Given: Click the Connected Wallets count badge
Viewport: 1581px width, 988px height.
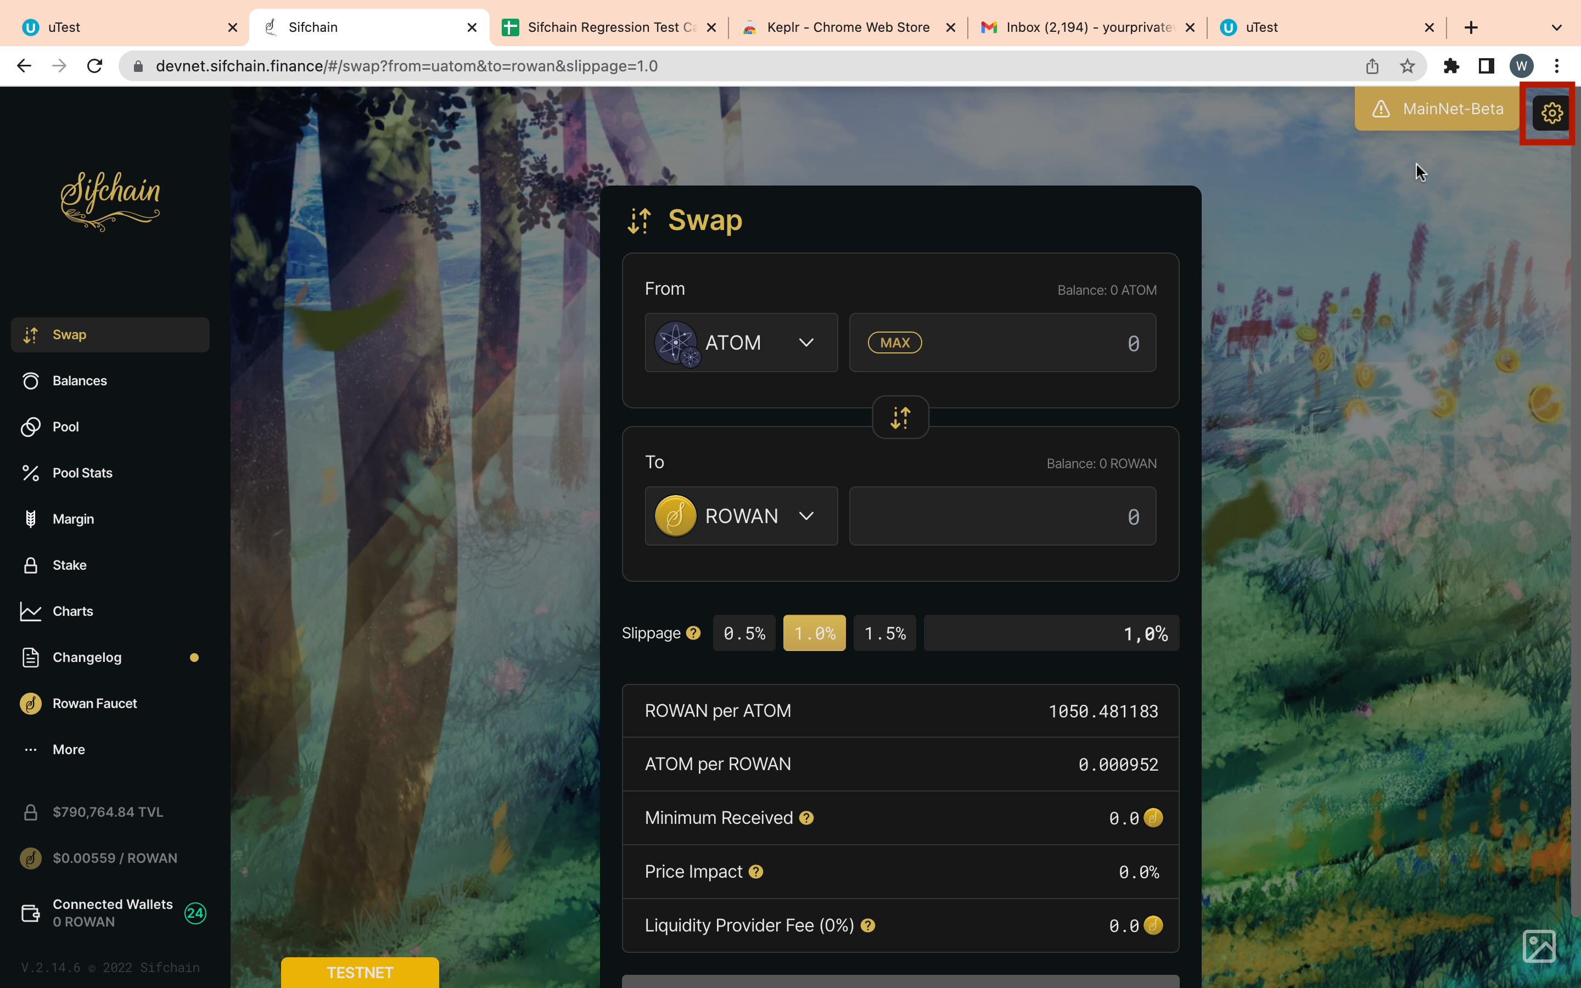Looking at the screenshot, I should (x=195, y=913).
